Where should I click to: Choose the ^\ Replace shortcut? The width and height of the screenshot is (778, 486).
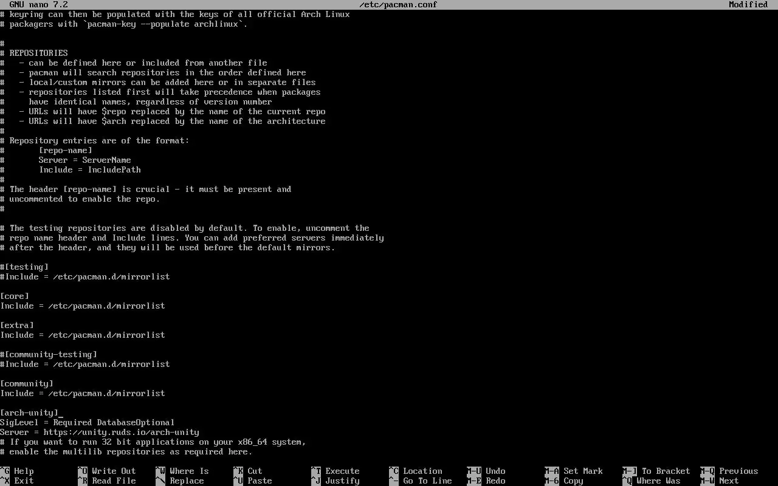[x=180, y=481]
